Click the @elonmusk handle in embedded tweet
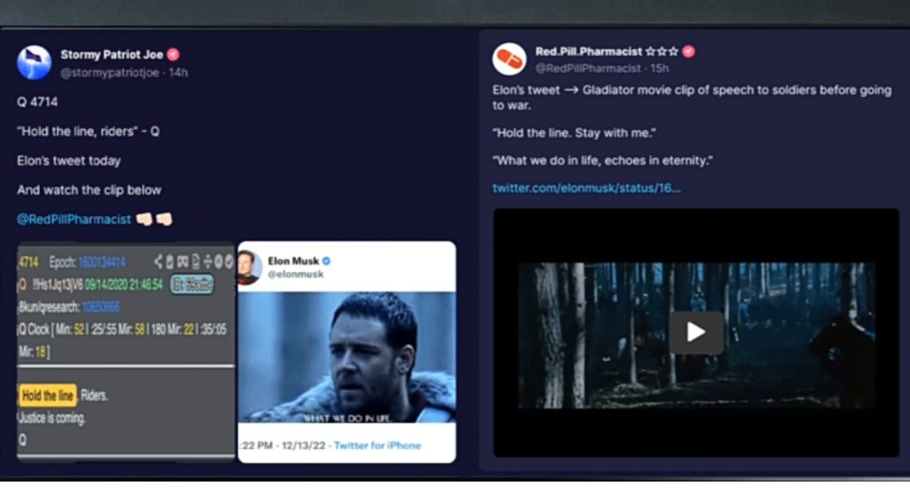The height and width of the screenshot is (492, 910). point(296,274)
